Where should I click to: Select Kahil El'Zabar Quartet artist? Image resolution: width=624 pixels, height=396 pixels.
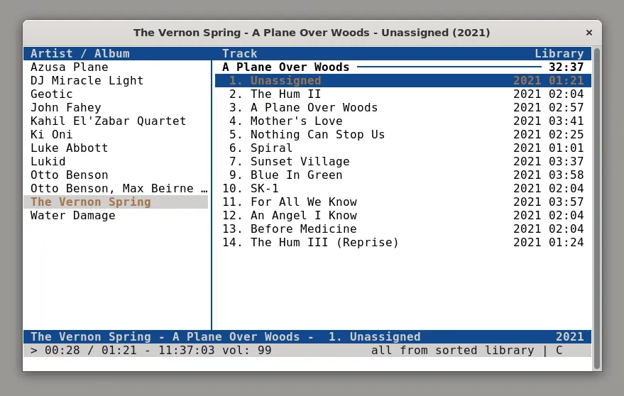click(108, 121)
